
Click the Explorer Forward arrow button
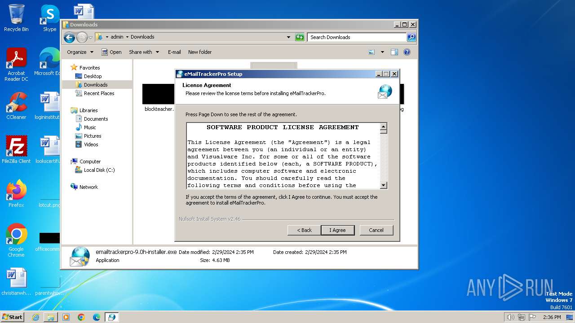[x=82, y=37]
